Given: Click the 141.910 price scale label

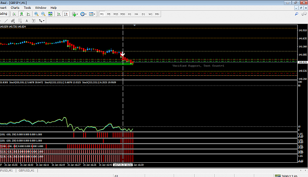Looking at the screenshot, I should 303,30.
